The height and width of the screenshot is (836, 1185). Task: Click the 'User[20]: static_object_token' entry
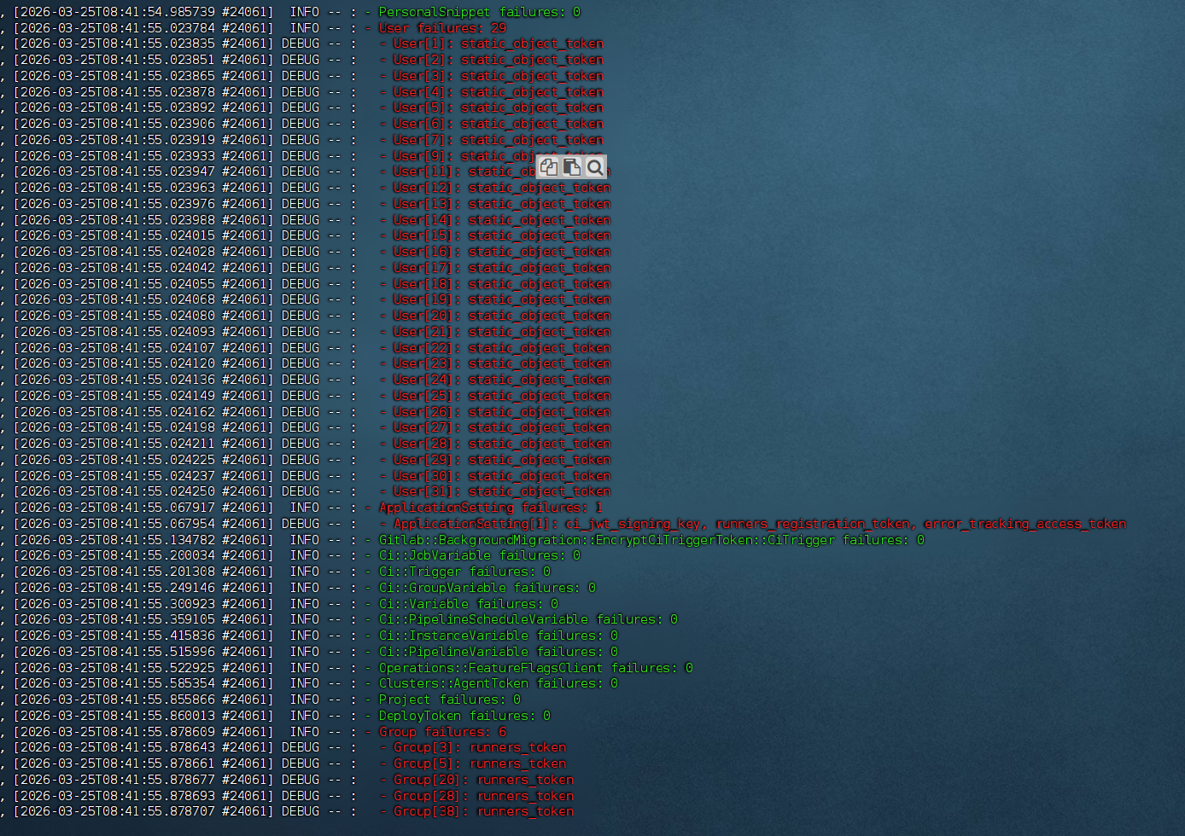pyautogui.click(x=502, y=316)
